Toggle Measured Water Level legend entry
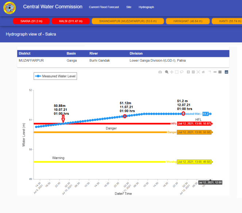242x213 pixels. 55,76
